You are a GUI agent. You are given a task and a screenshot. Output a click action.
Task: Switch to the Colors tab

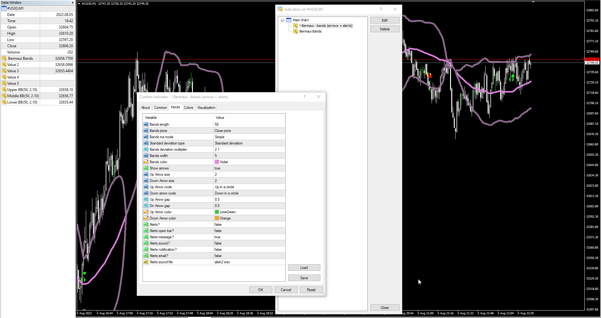pos(188,108)
